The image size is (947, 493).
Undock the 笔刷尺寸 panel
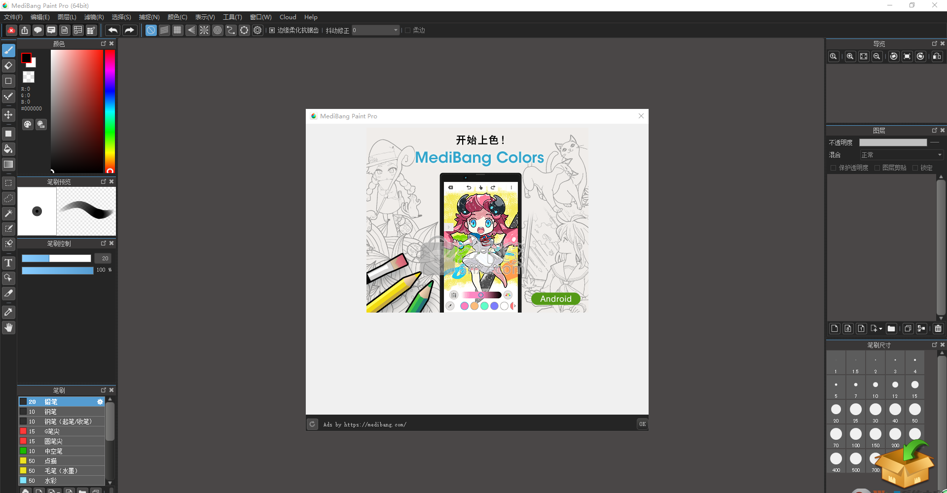pos(934,345)
